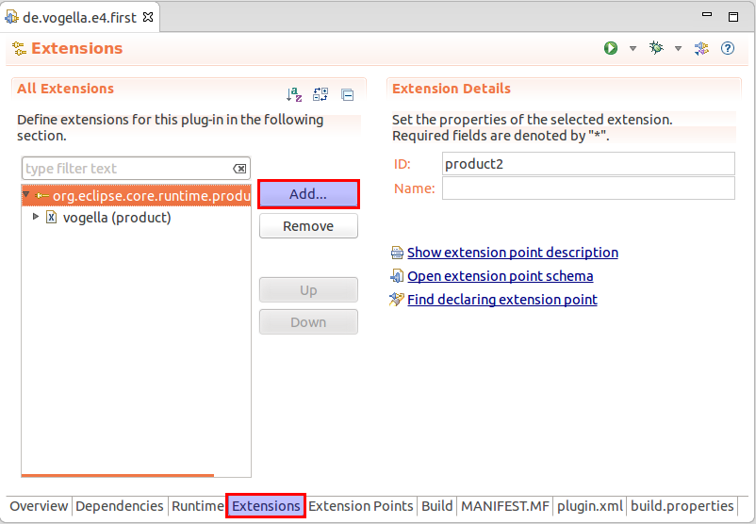The height and width of the screenshot is (524, 756).
Task: Maximize the editor area
Action: pos(733,17)
